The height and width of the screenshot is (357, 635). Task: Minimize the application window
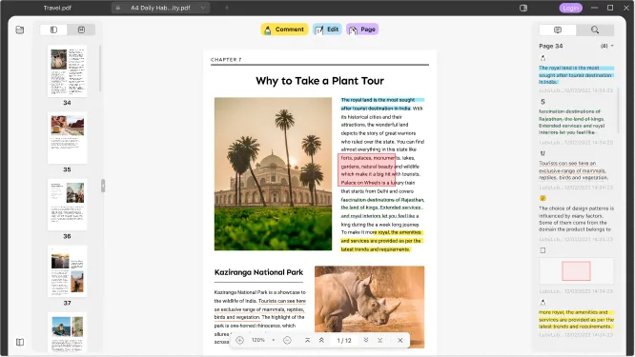tap(595, 8)
